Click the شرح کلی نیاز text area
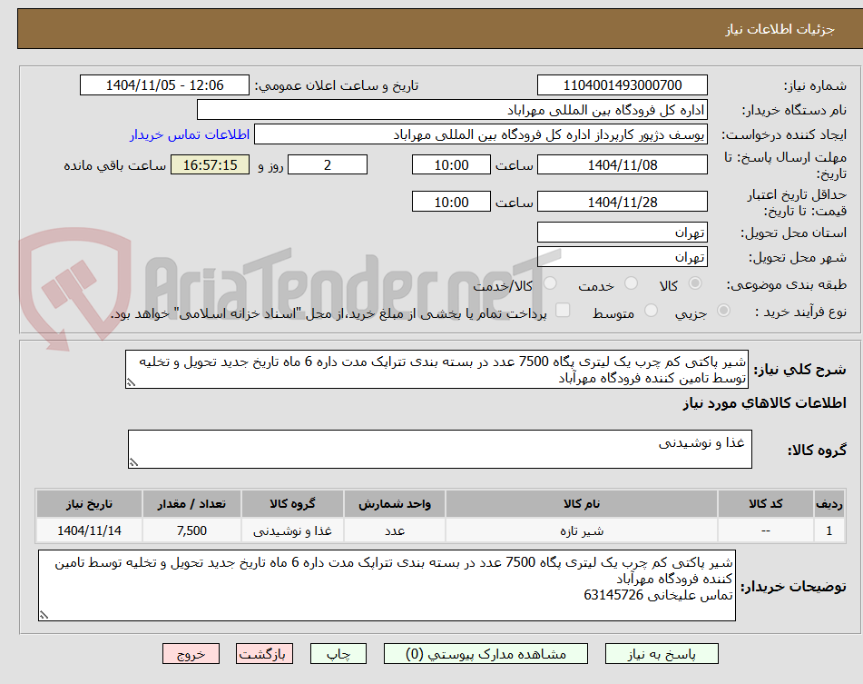Screen dimensions: 863x684 437,370
